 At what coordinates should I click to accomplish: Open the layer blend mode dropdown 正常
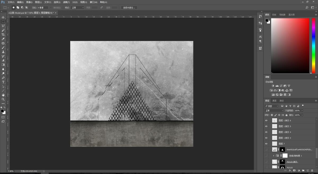click(274, 111)
